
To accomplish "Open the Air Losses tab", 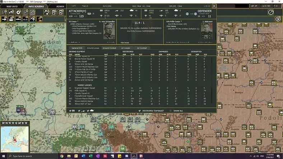I will coord(126,48).
